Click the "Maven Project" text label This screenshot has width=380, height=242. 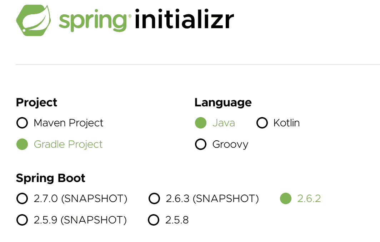(x=68, y=123)
